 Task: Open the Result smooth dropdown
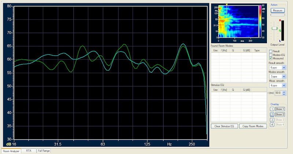[x=284, y=68]
